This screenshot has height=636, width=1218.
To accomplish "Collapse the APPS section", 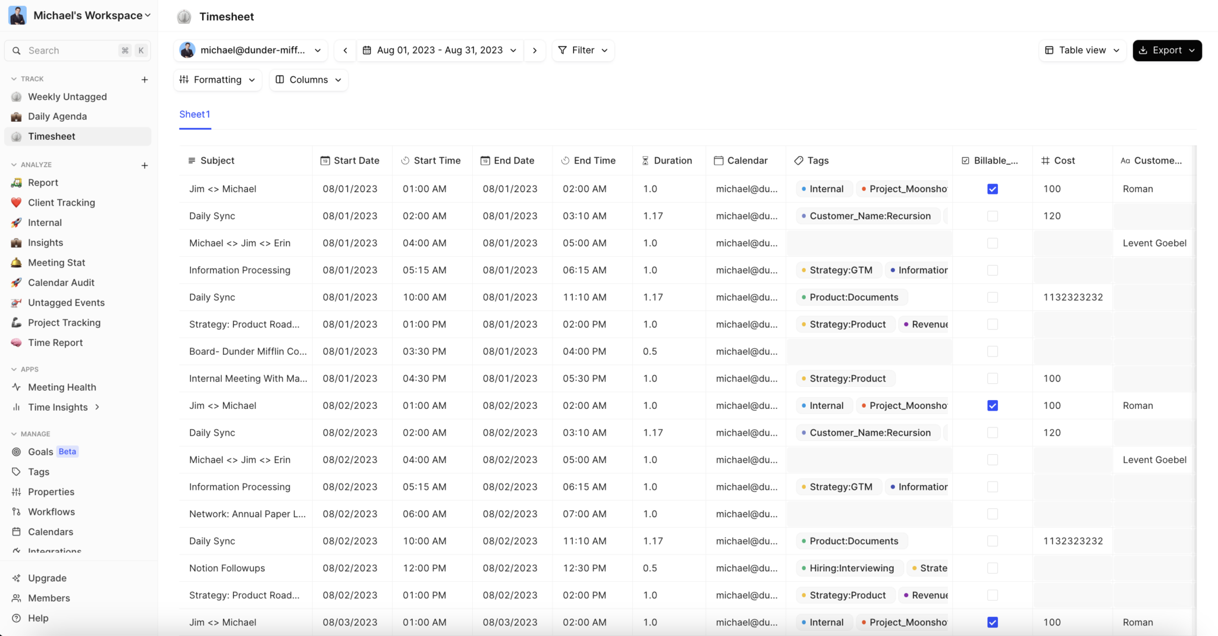I will [14, 369].
